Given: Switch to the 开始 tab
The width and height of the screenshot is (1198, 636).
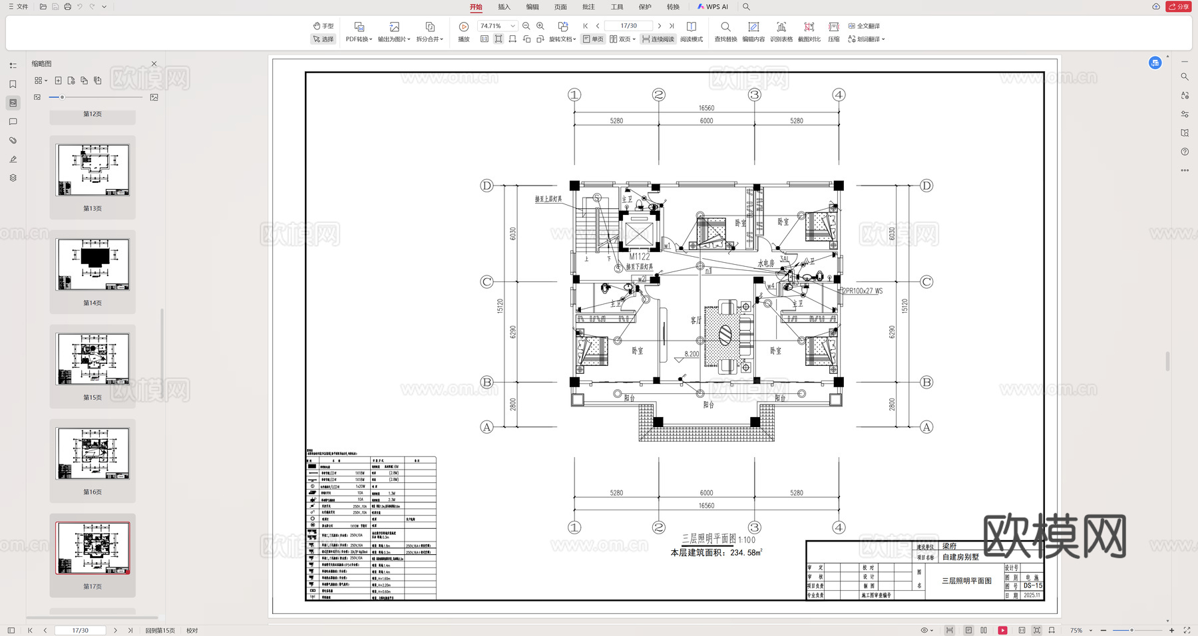Looking at the screenshot, I should click(476, 7).
